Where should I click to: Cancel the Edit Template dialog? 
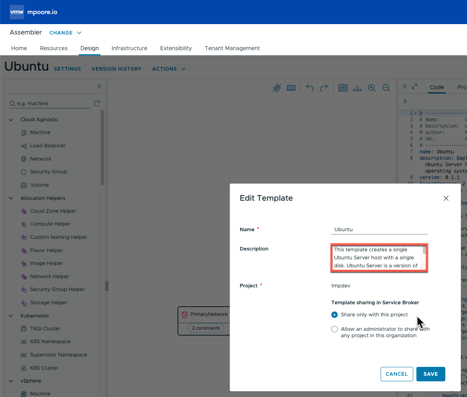[x=397, y=374]
